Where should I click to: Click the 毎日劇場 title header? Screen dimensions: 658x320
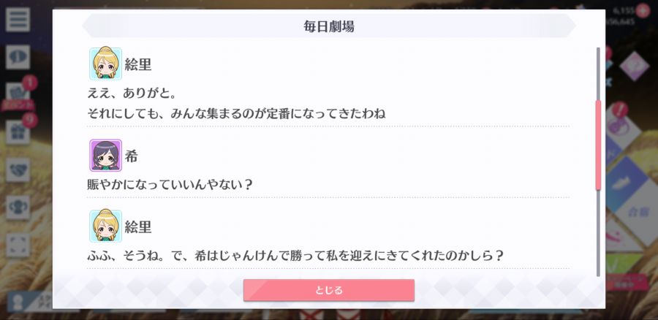(328, 26)
